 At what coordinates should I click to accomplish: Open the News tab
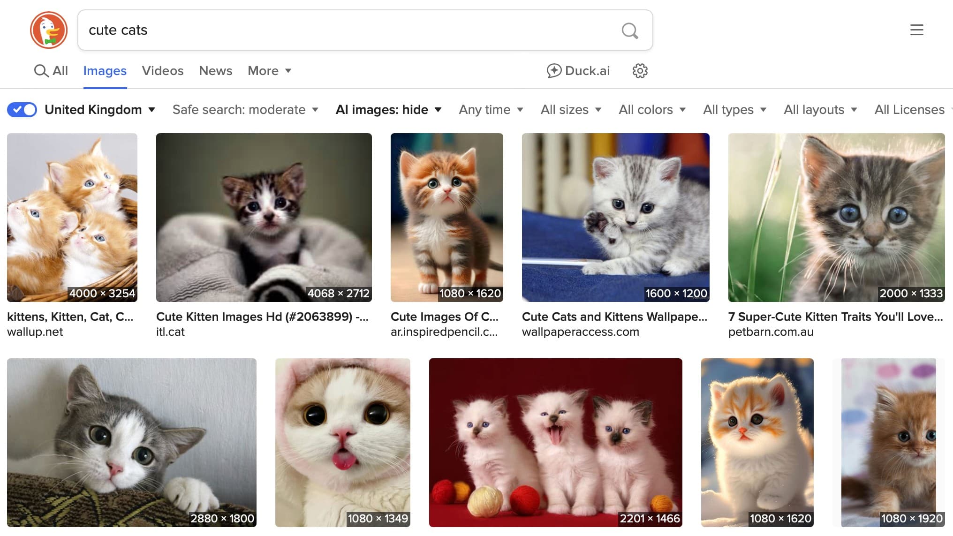[215, 71]
